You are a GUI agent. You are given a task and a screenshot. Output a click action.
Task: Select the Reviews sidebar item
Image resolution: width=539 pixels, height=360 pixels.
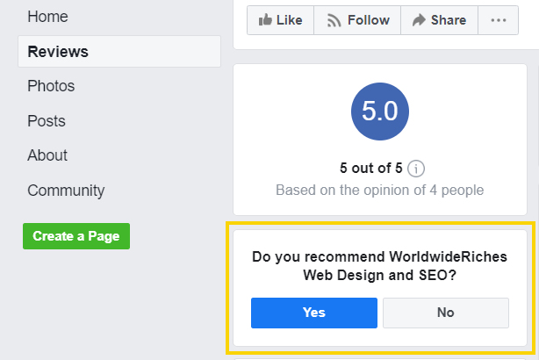click(x=119, y=52)
